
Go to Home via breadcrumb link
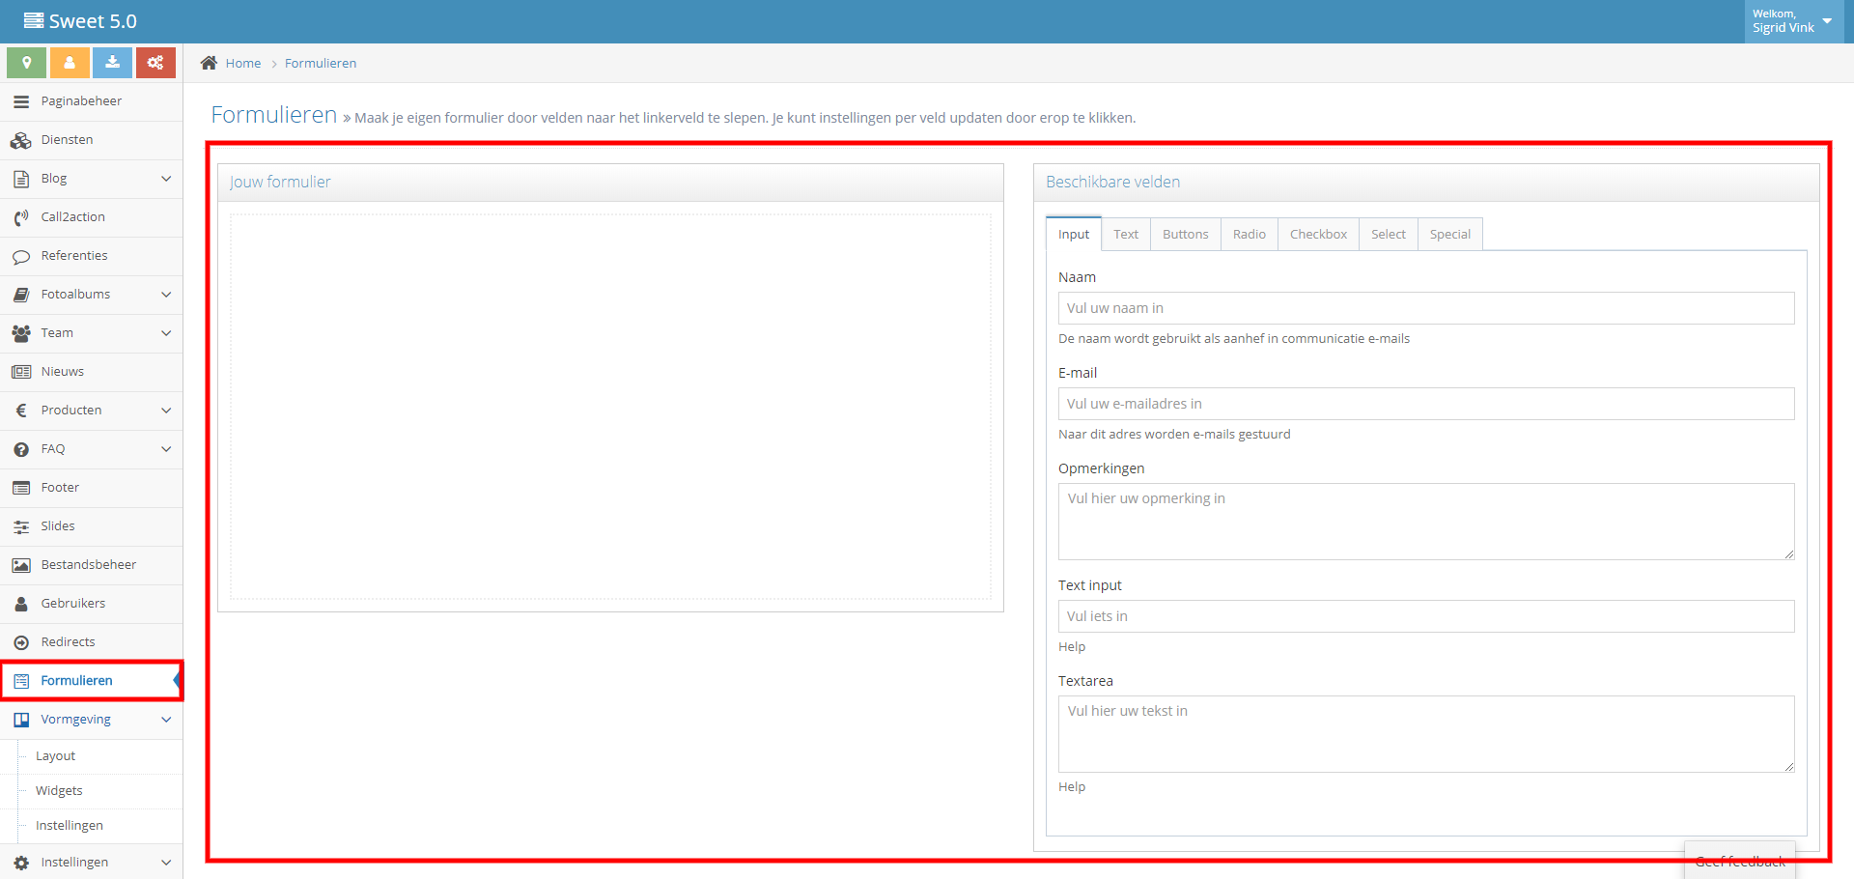pos(243,63)
